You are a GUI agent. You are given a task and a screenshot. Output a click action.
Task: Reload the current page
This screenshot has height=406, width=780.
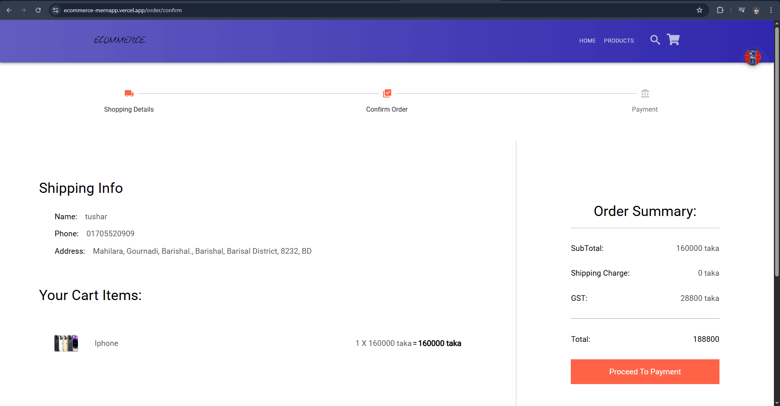38,10
